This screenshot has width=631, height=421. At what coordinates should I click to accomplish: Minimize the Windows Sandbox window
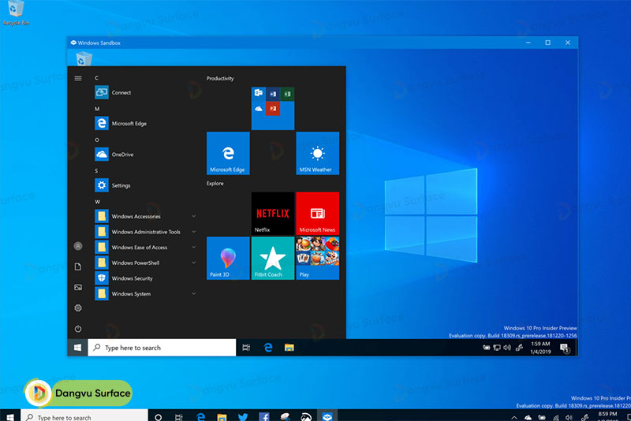coord(528,43)
